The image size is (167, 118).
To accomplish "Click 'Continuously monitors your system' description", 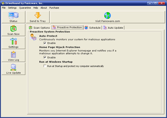I will 77,39.
